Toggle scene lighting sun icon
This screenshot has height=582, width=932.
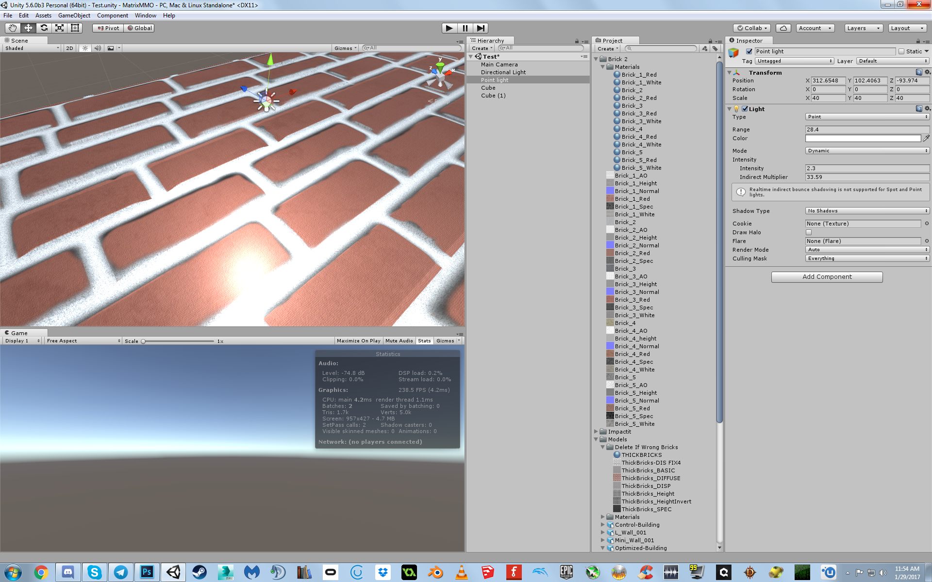point(85,48)
